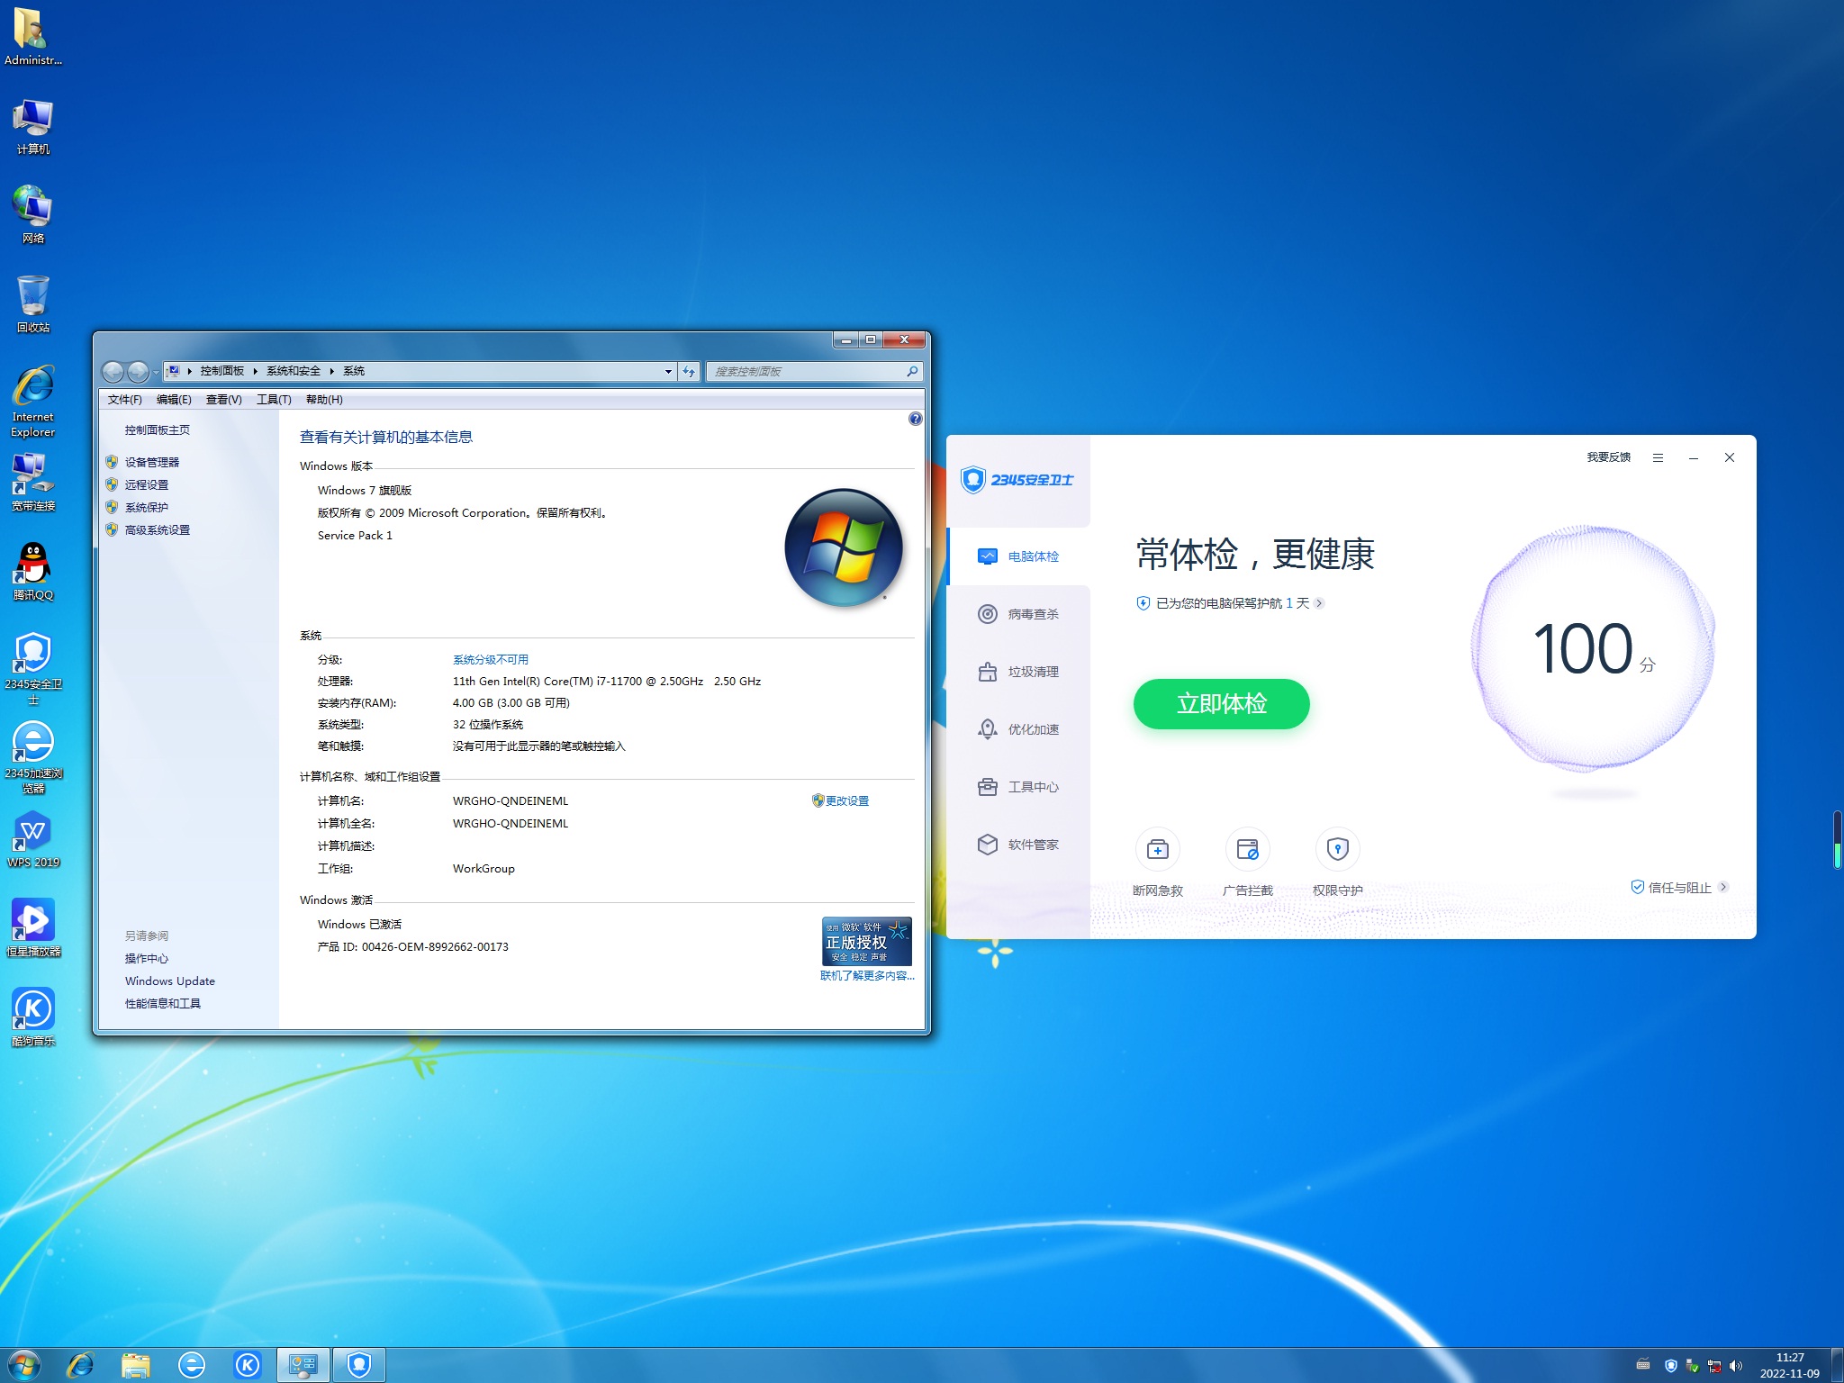This screenshot has height=1383, width=1844.
Task: Click the Windows Start orb
Action: click(24, 1365)
